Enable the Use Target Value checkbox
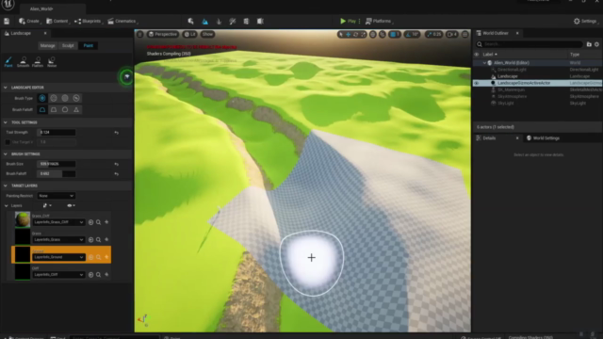The image size is (603, 339). tap(8, 142)
